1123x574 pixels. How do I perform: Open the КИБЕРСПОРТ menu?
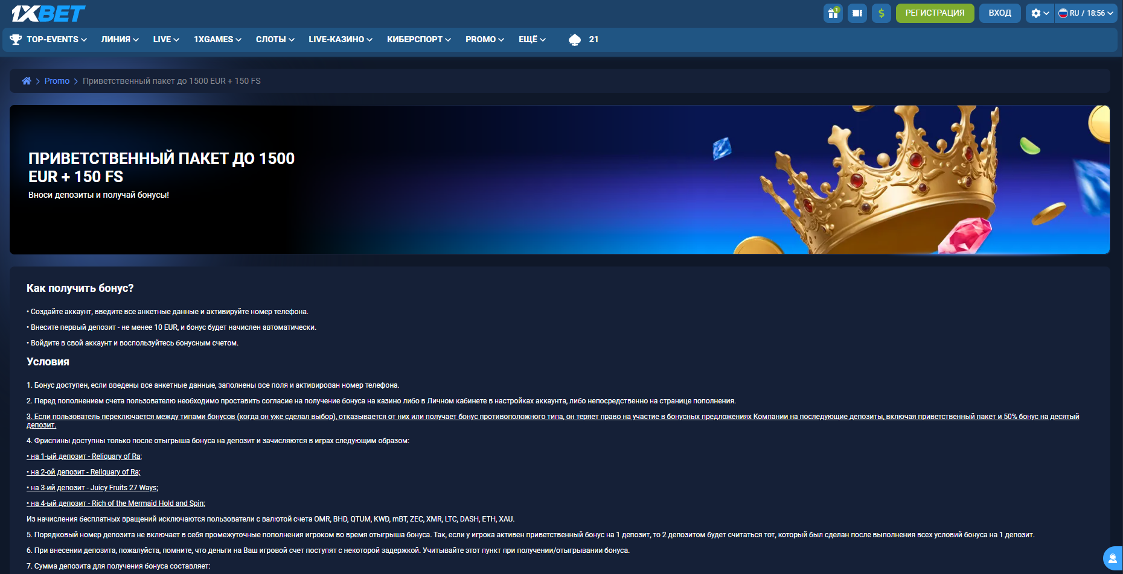418,39
